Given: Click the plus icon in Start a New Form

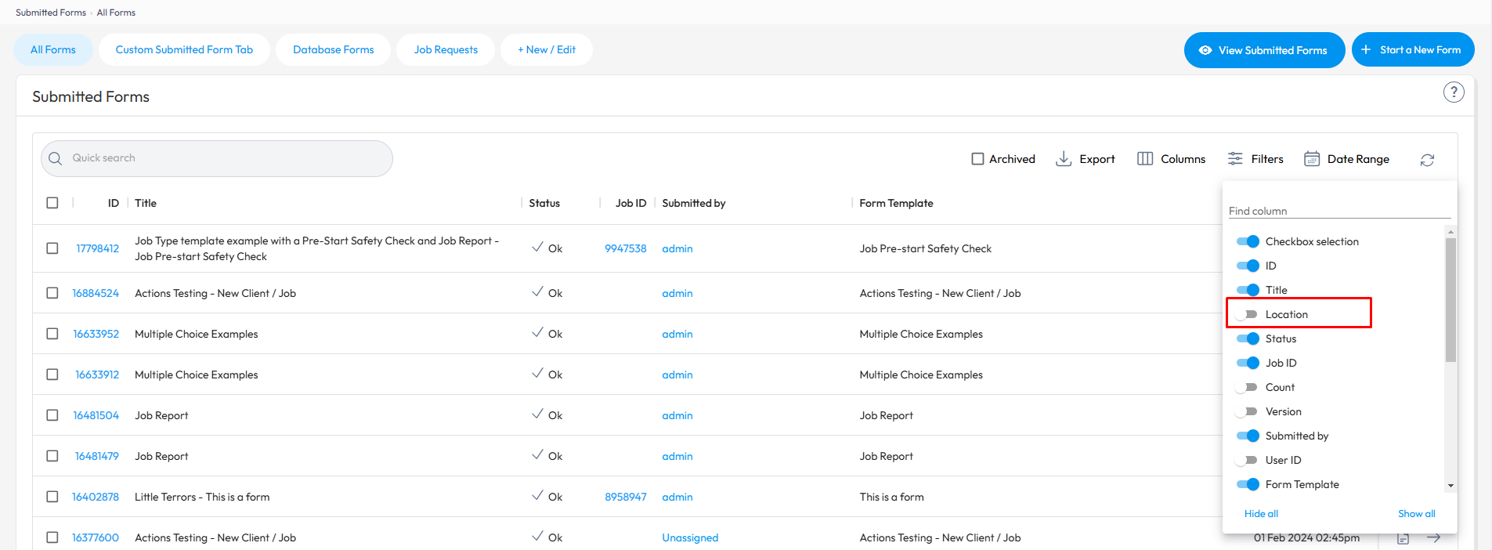Looking at the screenshot, I should 1366,49.
